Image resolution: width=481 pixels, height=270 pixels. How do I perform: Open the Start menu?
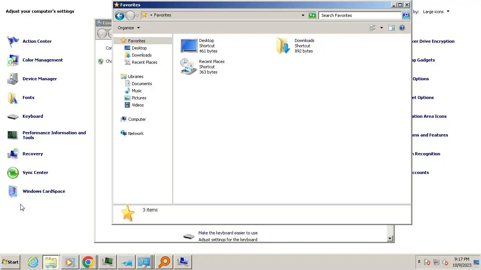[10, 262]
